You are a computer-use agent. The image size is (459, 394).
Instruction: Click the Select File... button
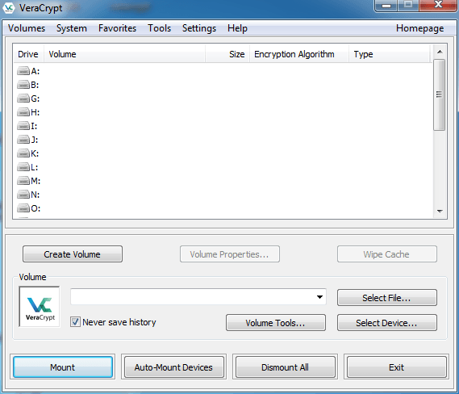[x=386, y=298]
